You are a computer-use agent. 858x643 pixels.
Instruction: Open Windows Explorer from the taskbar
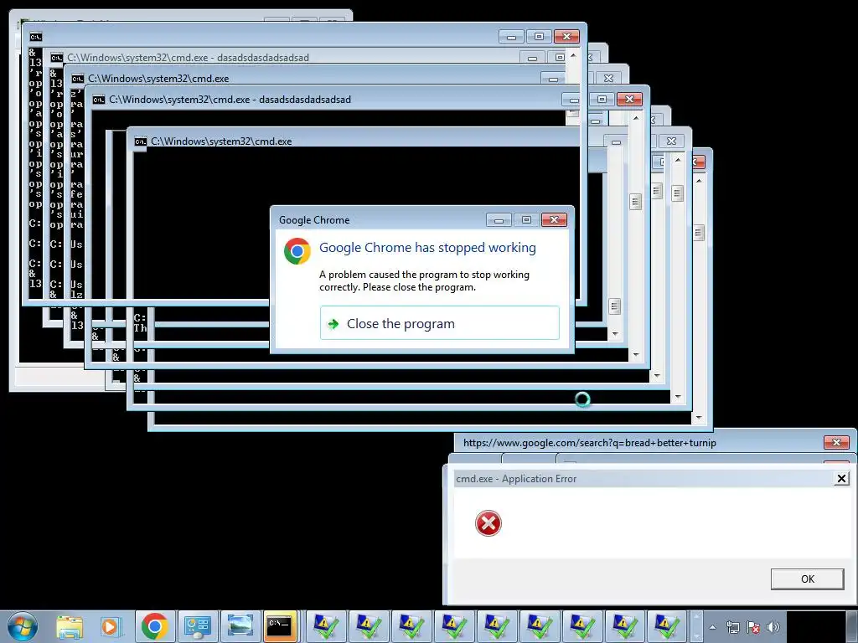point(70,626)
